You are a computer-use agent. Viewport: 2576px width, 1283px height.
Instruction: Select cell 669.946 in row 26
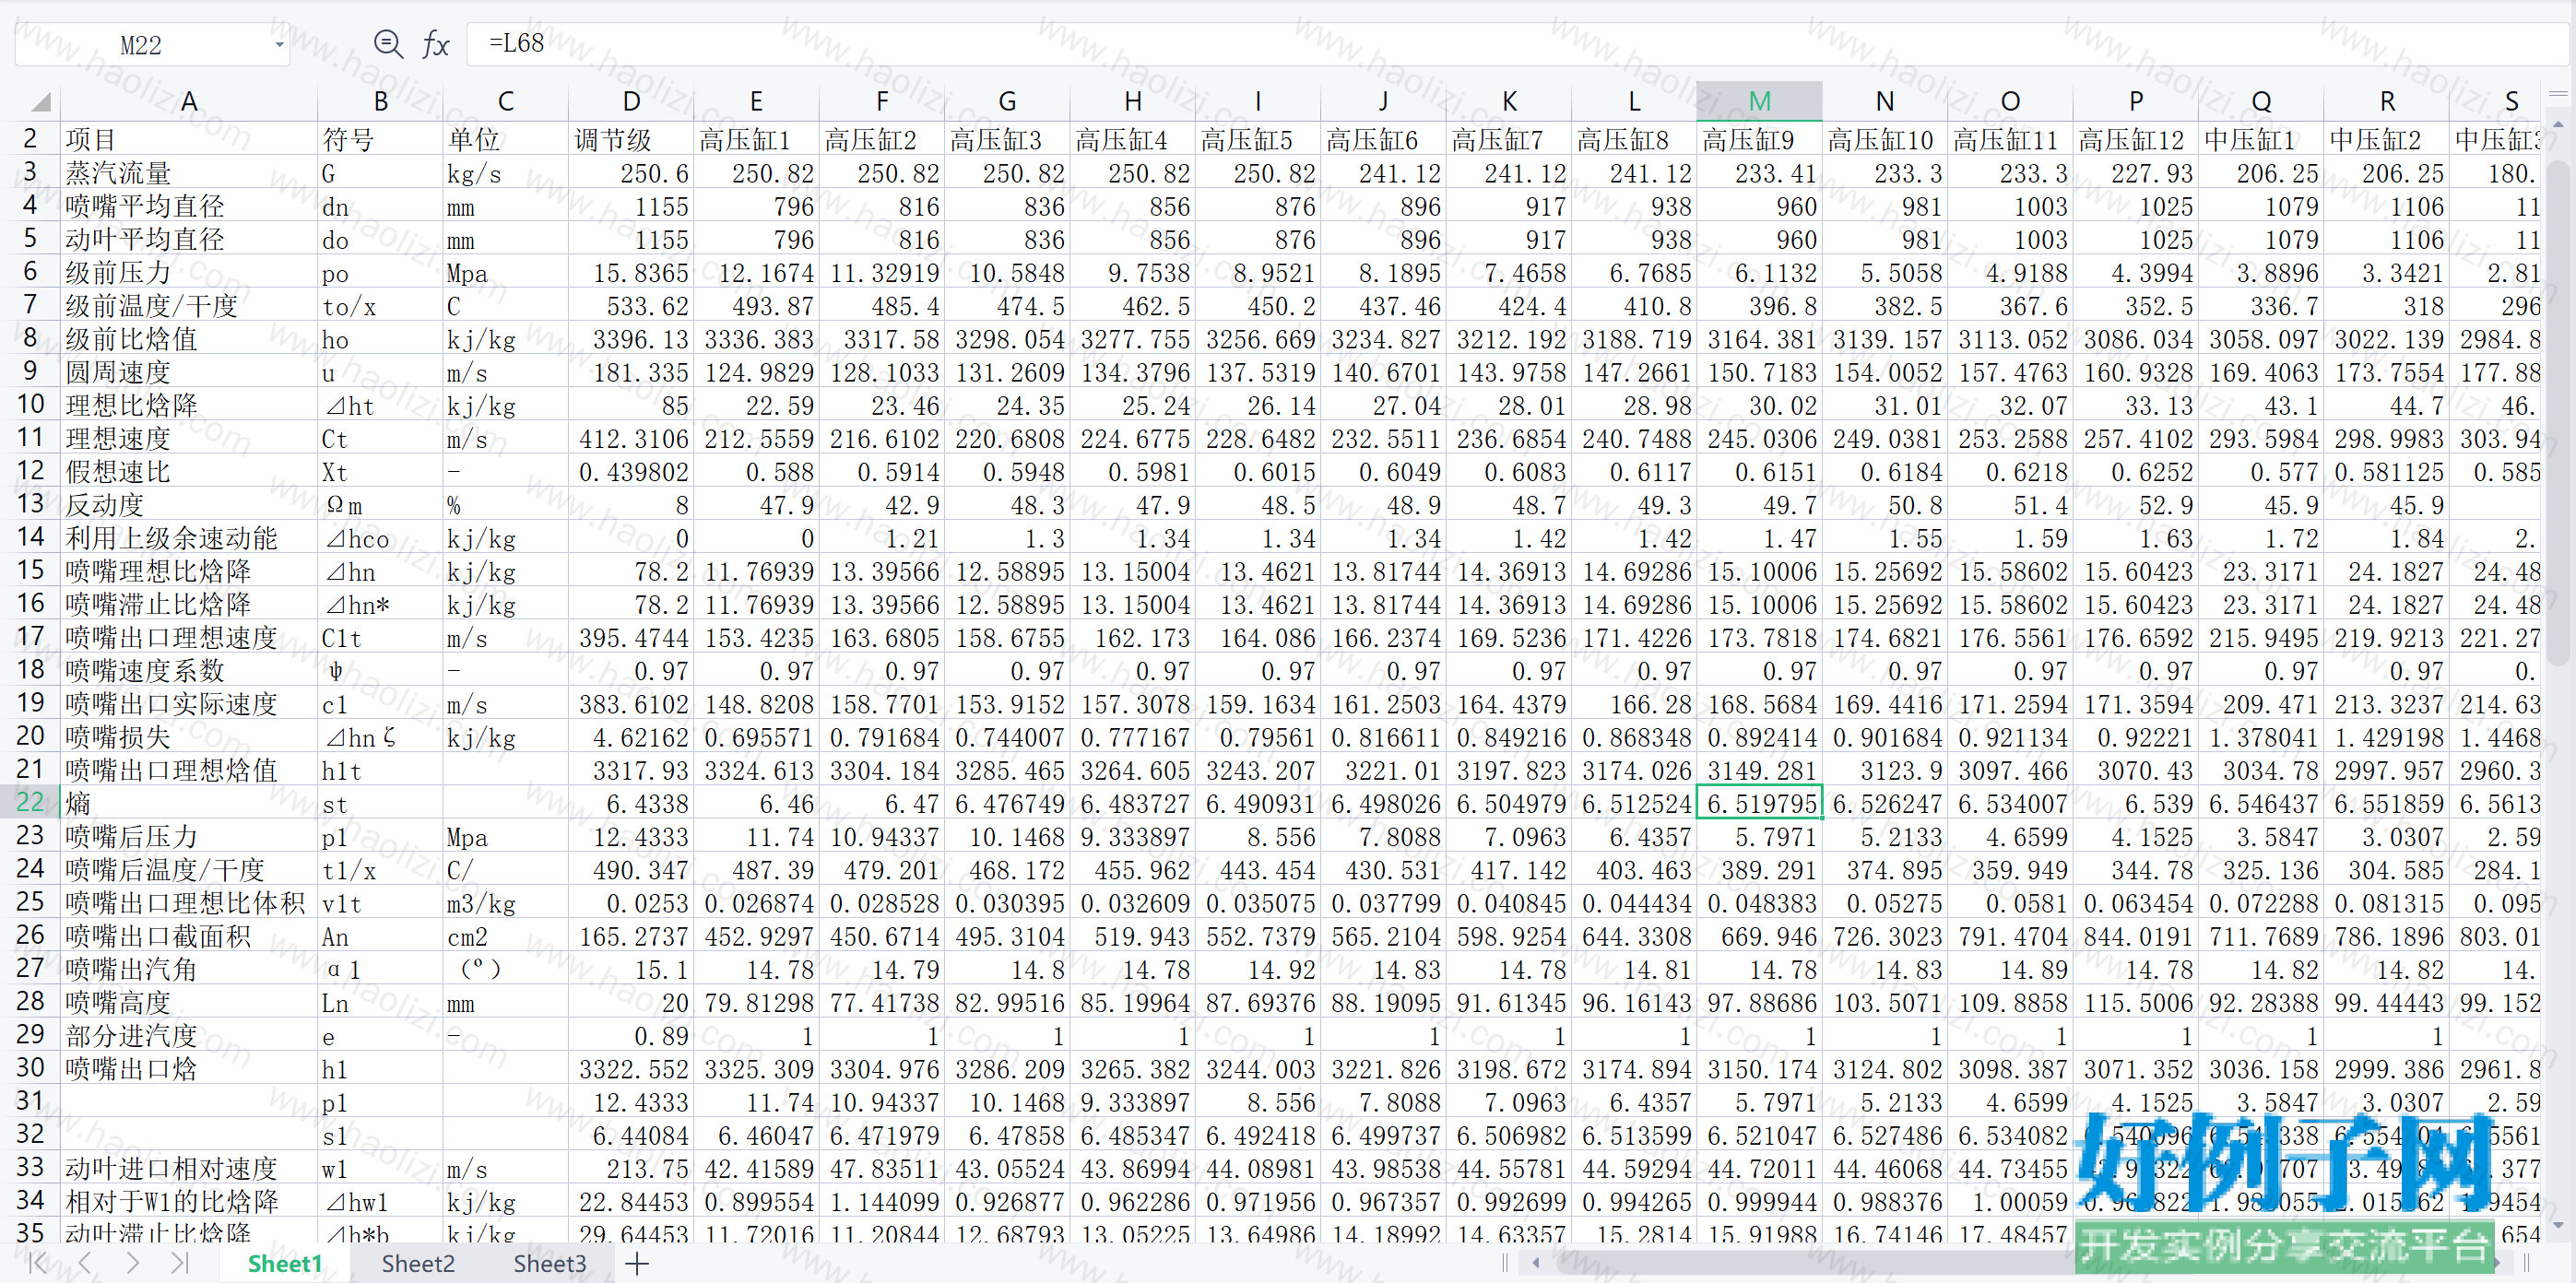[x=1759, y=936]
